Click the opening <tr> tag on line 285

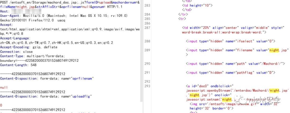(182, 19)
